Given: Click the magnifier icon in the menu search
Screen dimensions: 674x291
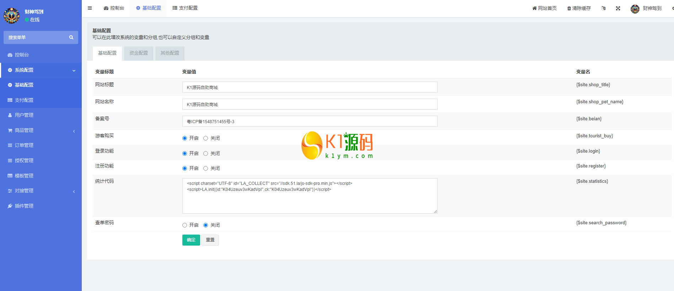Looking at the screenshot, I should click(x=71, y=37).
